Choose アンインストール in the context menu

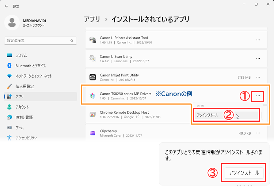click(226, 115)
